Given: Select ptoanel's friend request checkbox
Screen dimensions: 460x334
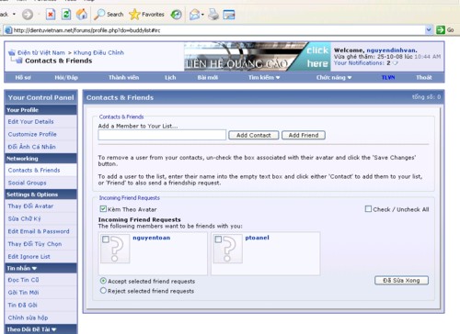Looking at the screenshot, I should 218,239.
